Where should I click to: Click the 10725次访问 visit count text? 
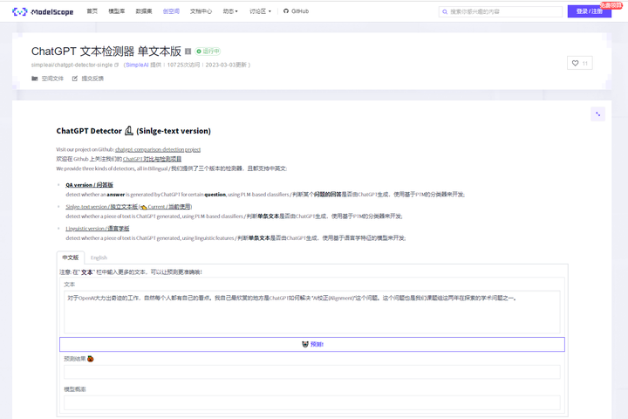pos(183,65)
